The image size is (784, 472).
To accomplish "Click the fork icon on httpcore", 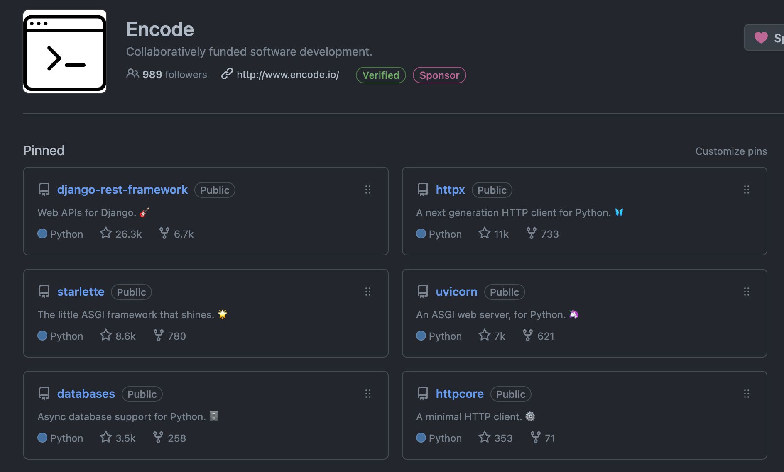I will coord(535,438).
